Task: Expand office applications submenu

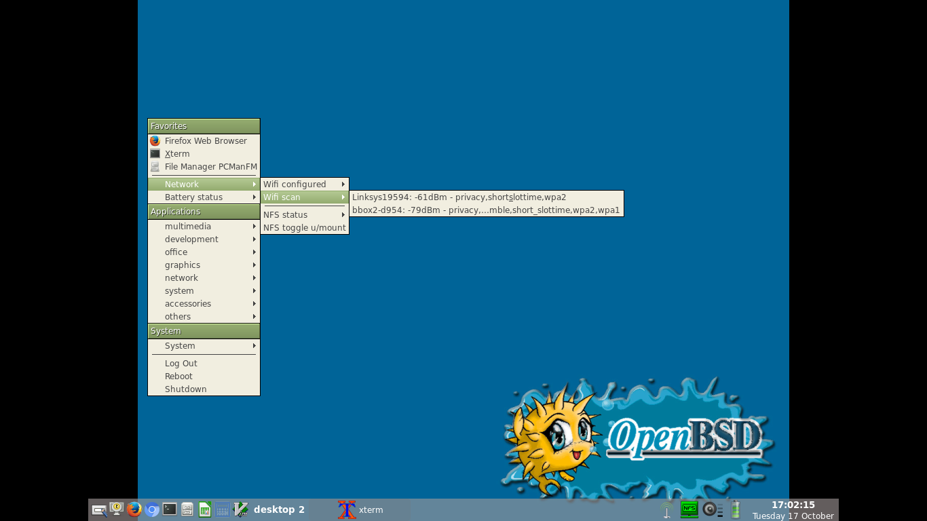Action: click(204, 252)
